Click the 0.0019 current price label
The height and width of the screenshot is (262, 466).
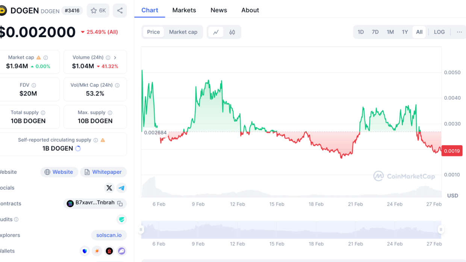(x=452, y=151)
